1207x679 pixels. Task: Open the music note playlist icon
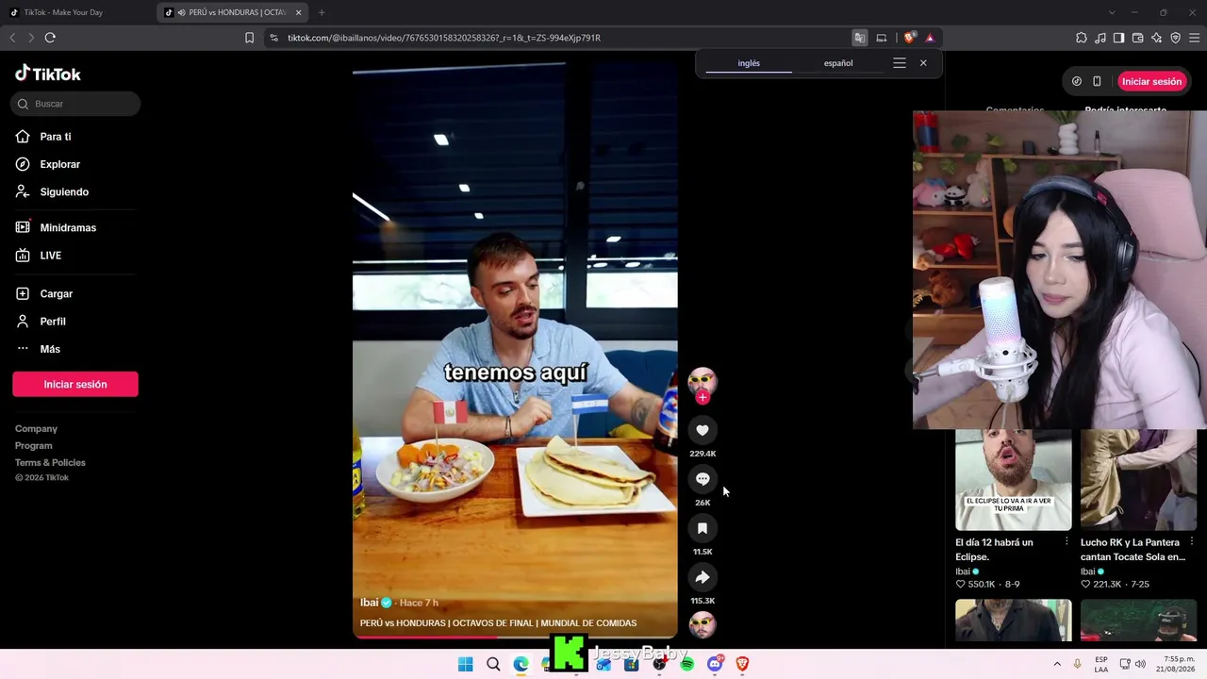1100,38
